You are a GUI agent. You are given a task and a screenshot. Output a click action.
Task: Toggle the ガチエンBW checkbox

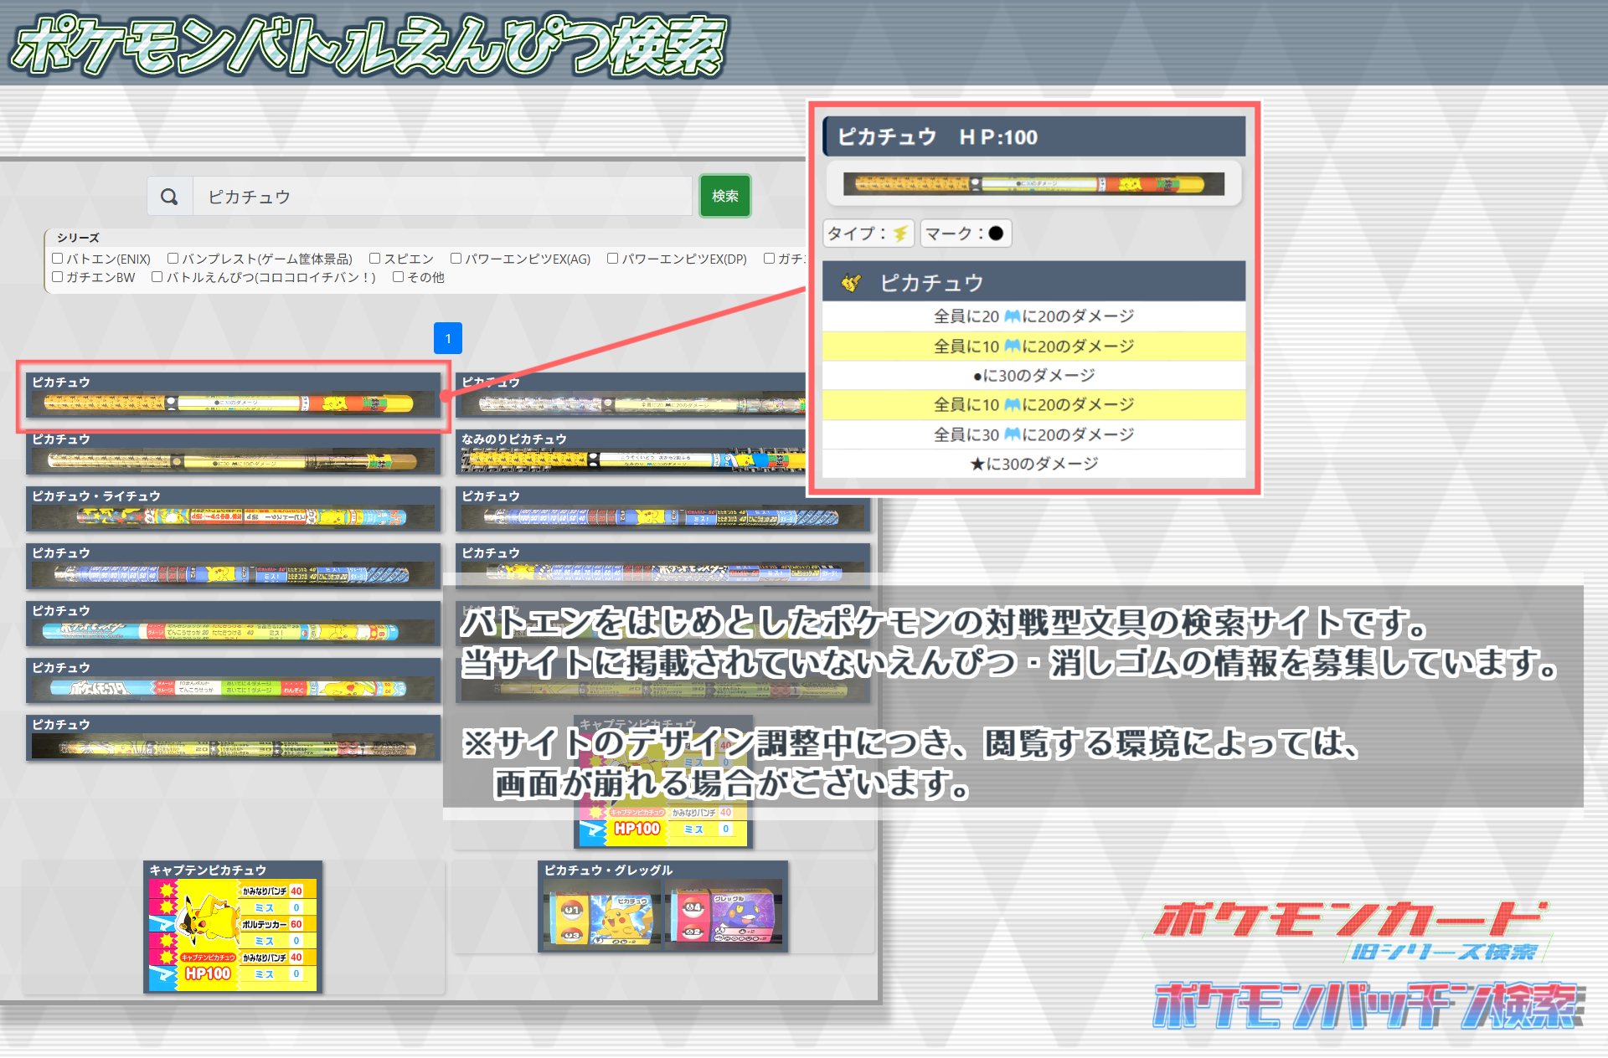point(58,277)
